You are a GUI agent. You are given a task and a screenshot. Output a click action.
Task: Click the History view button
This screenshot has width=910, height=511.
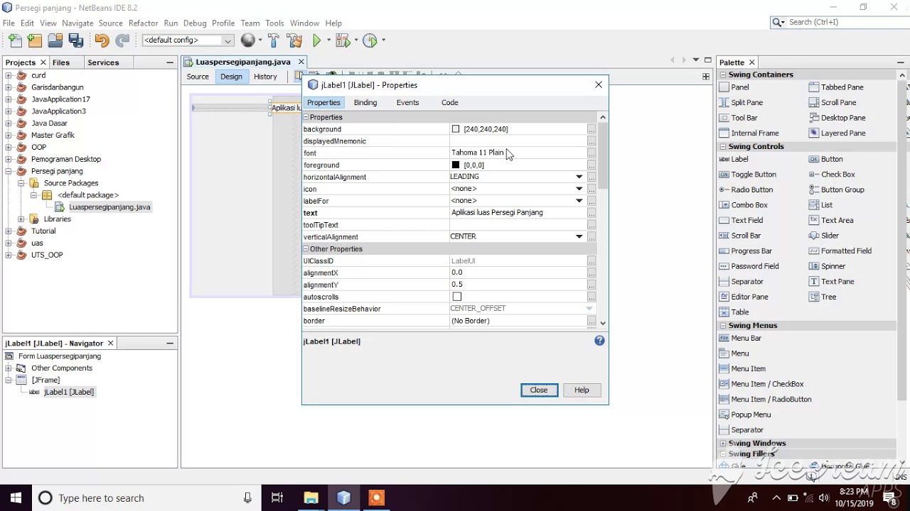click(265, 77)
